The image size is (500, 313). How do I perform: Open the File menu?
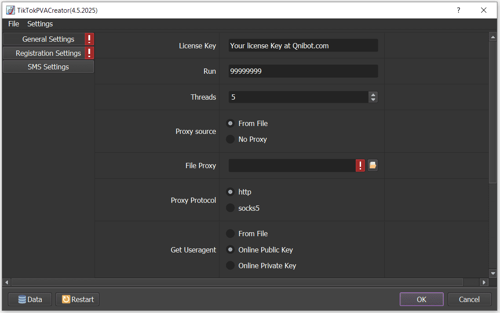click(x=14, y=24)
